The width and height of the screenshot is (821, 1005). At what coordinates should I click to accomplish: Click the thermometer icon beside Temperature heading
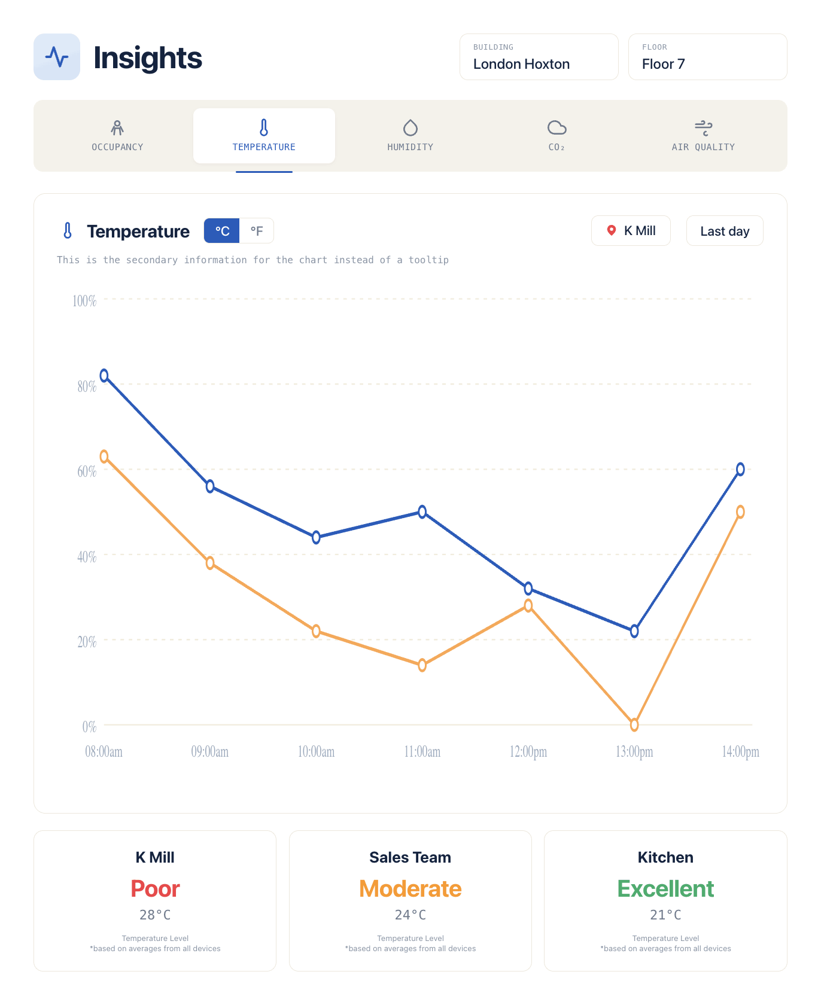click(x=68, y=231)
